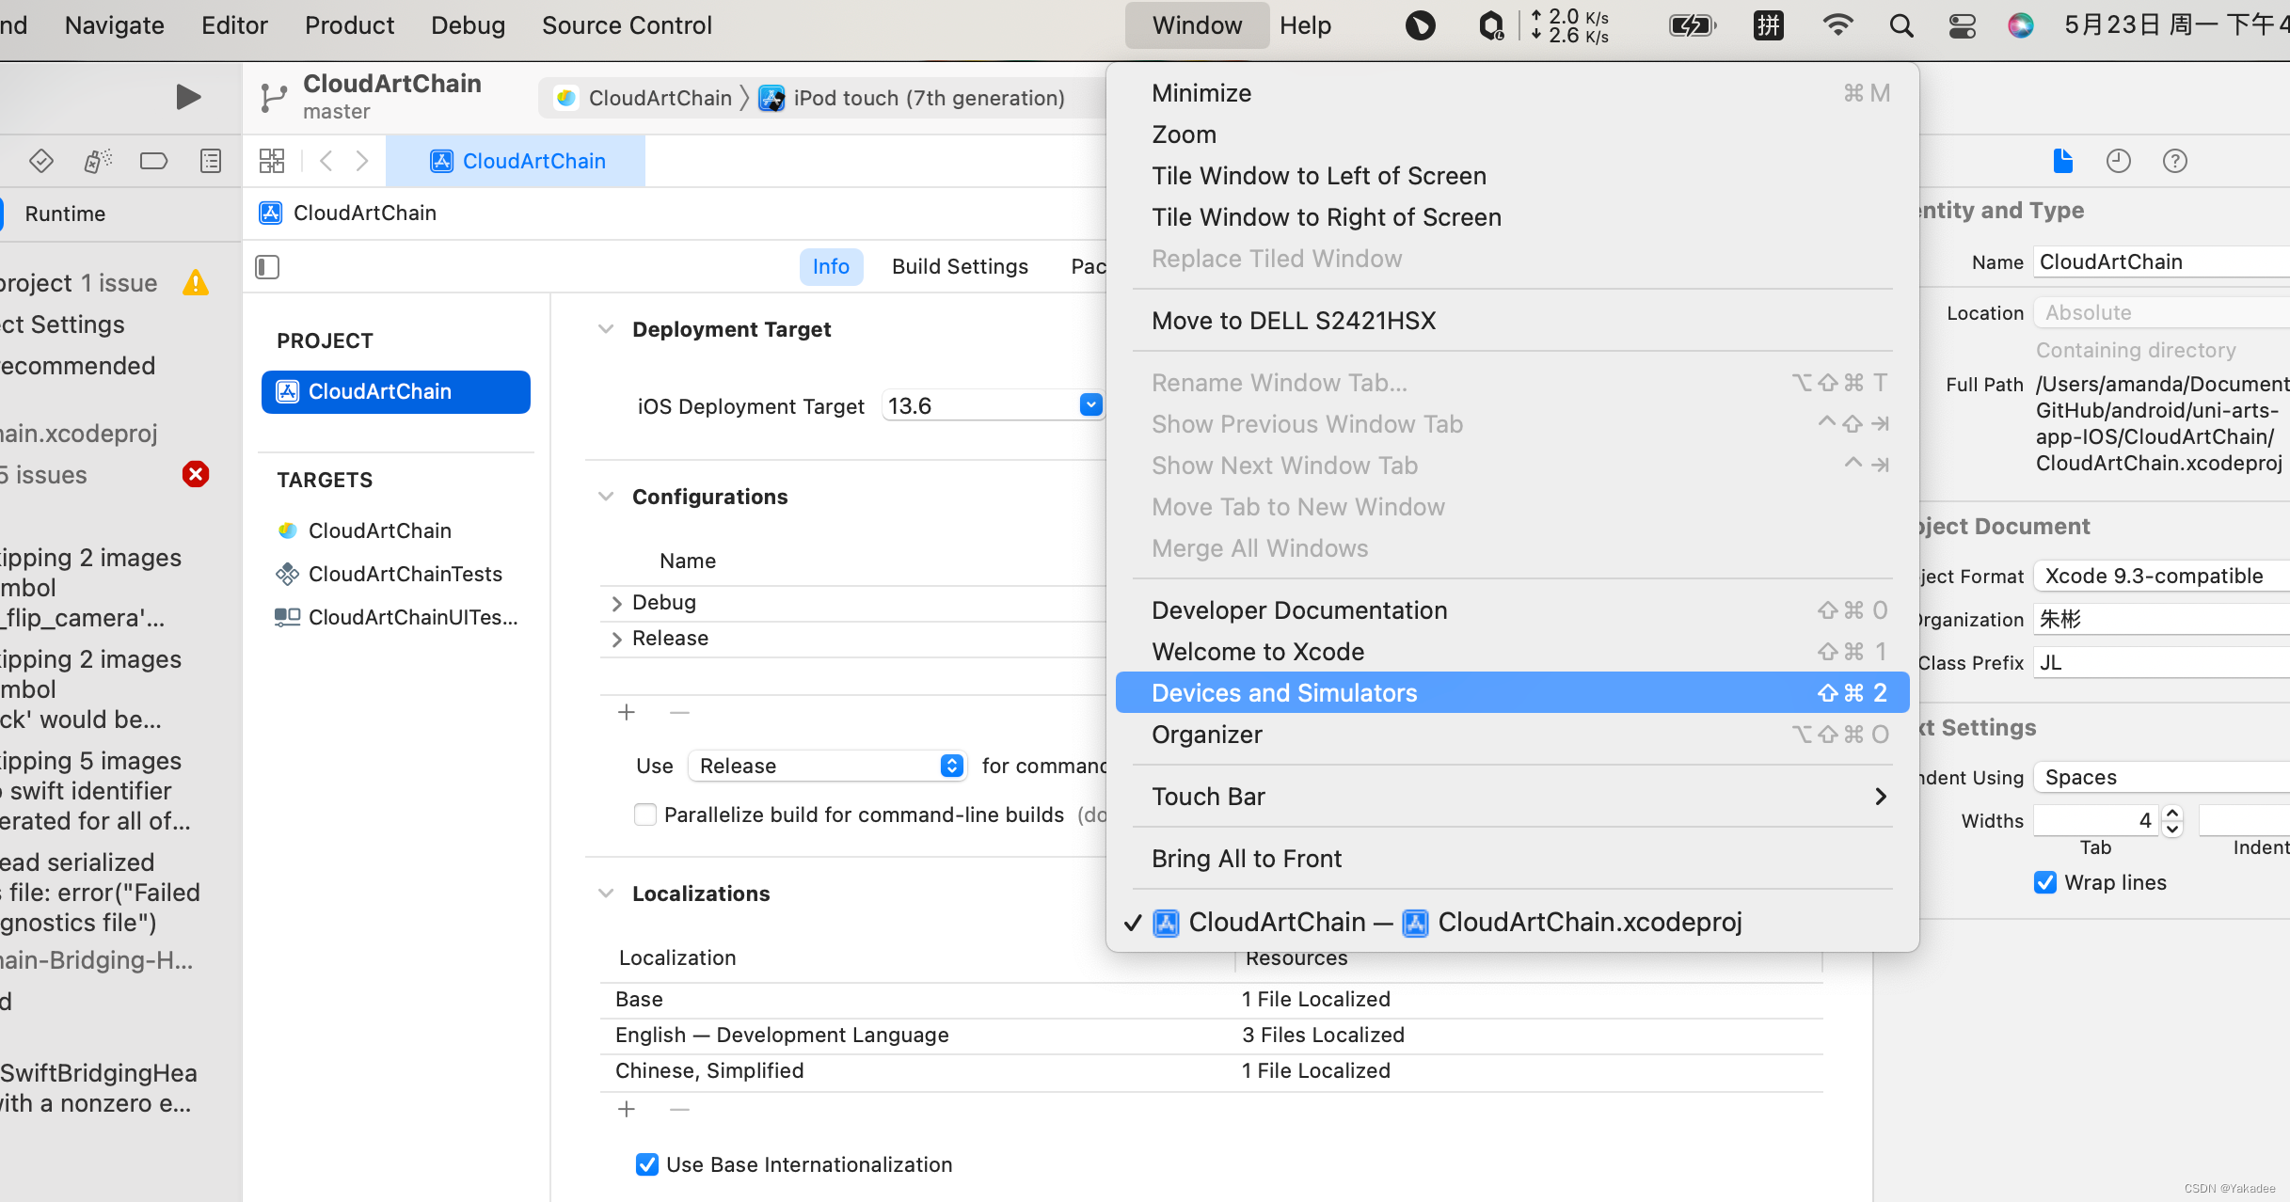Image resolution: width=2290 pixels, height=1202 pixels.
Task: Select the CloudArtChain editor tab
Action: (517, 161)
